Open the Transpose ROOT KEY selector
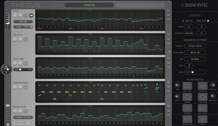218x126 pixels. pyautogui.click(x=189, y=33)
